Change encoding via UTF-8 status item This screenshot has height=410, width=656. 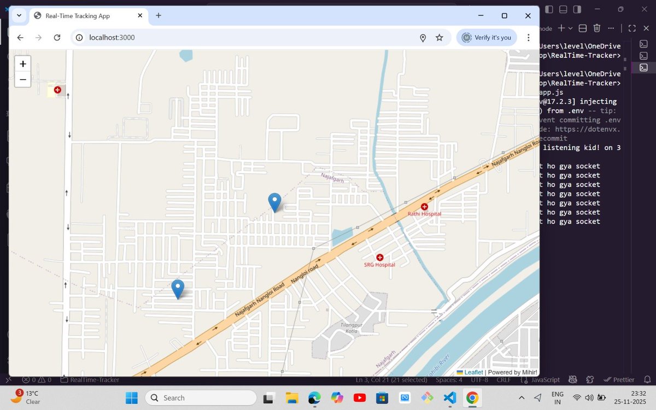479,379
